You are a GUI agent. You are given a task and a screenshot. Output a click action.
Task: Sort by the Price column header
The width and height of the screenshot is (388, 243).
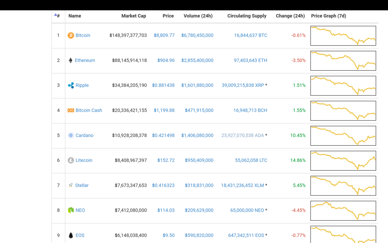(168, 16)
